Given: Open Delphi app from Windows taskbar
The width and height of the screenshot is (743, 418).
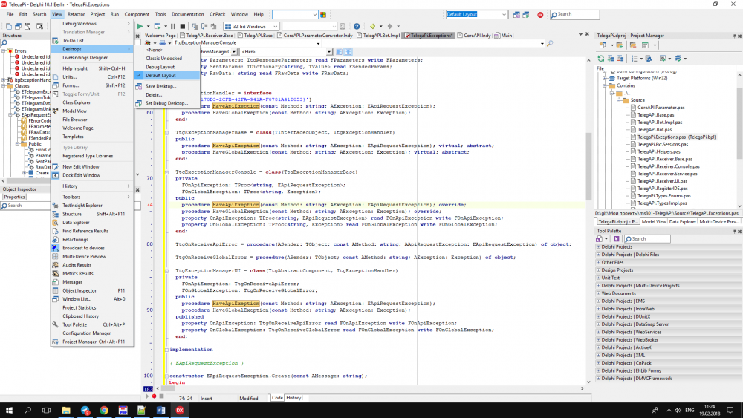Looking at the screenshot, I should pos(180,411).
